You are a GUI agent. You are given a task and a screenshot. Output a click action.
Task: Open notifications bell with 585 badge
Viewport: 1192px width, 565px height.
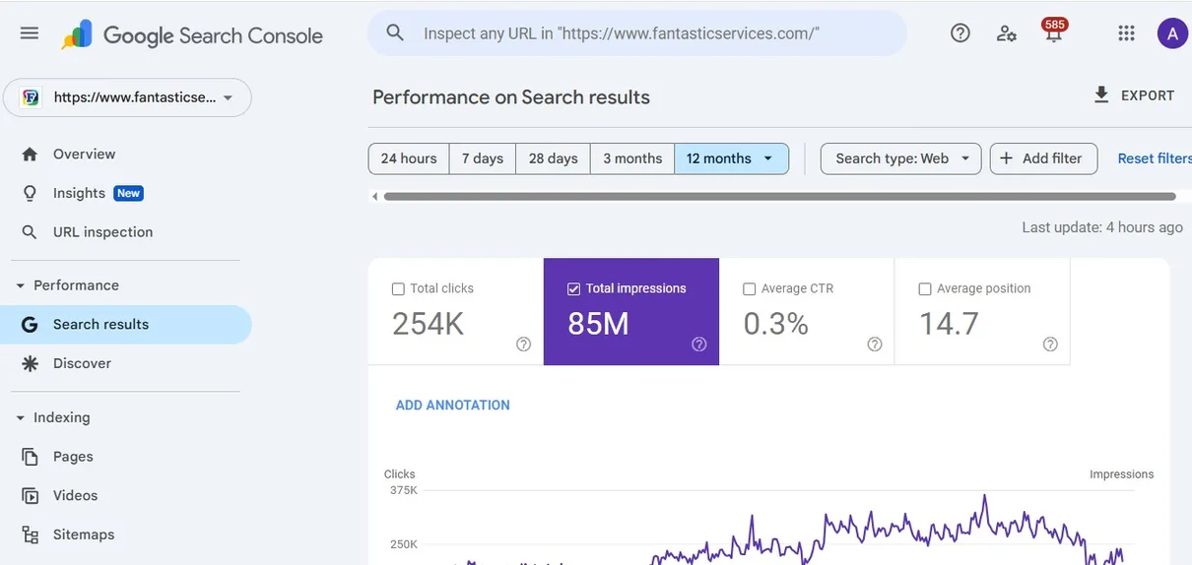point(1054,32)
